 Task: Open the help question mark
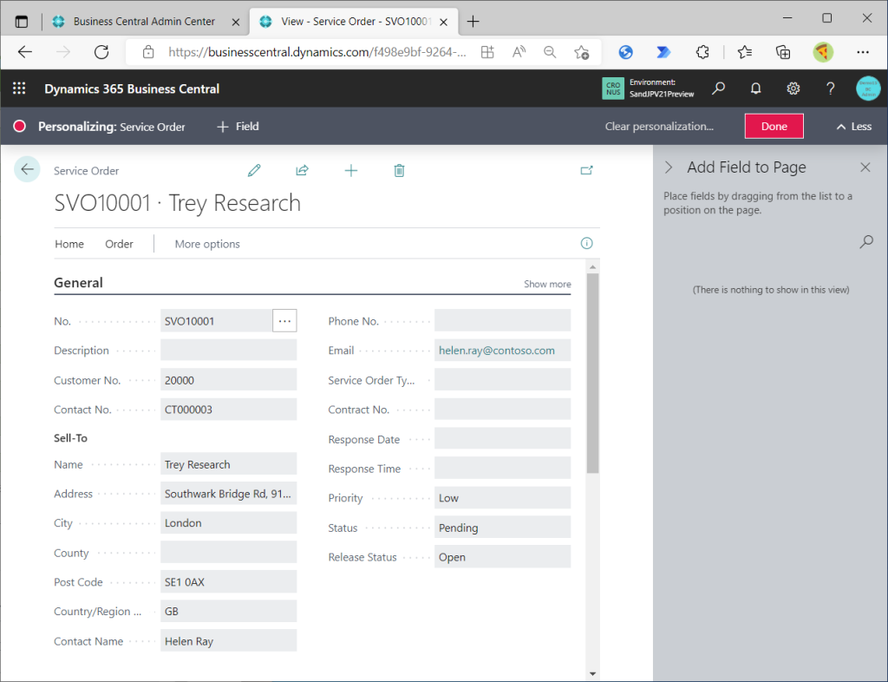pos(830,89)
